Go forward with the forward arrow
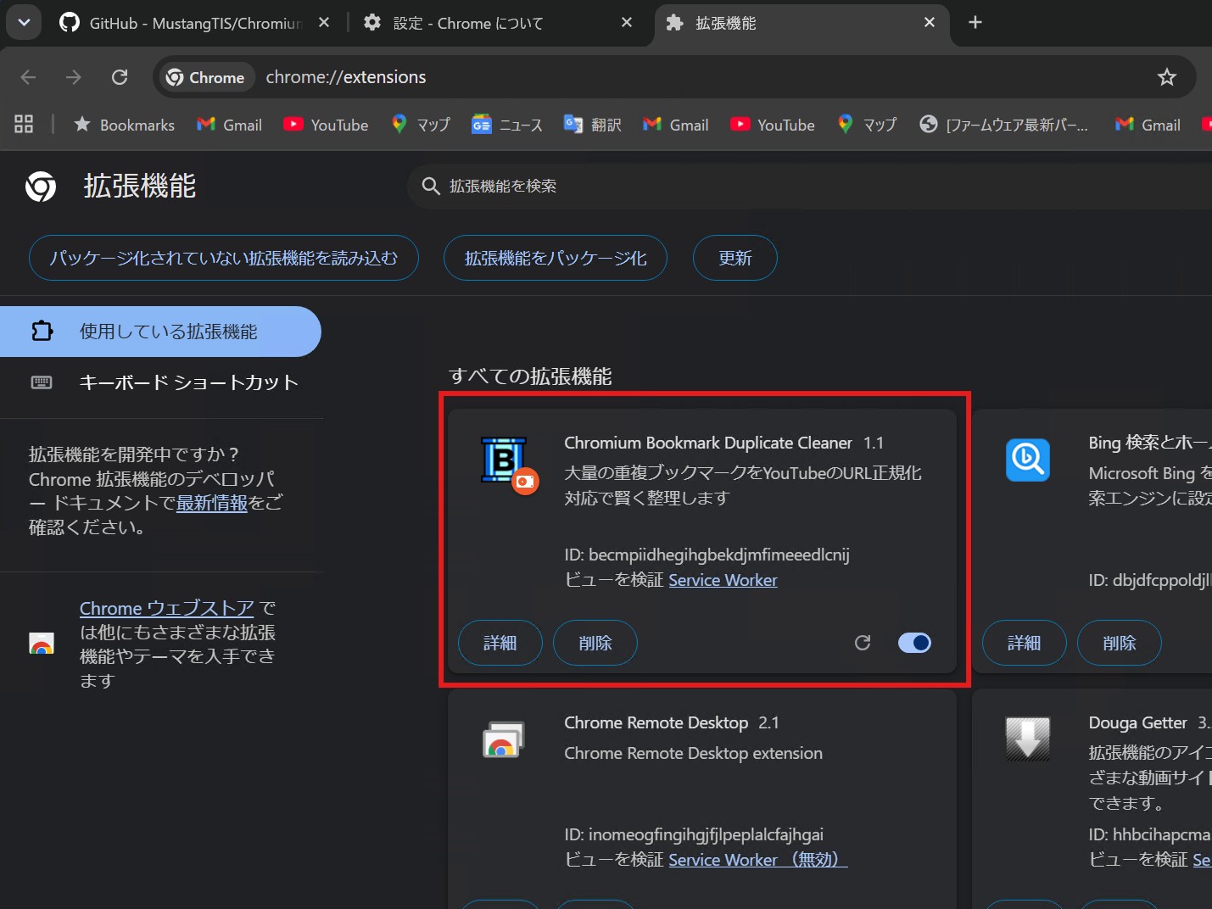Image resolution: width=1212 pixels, height=909 pixels. pos(74,77)
